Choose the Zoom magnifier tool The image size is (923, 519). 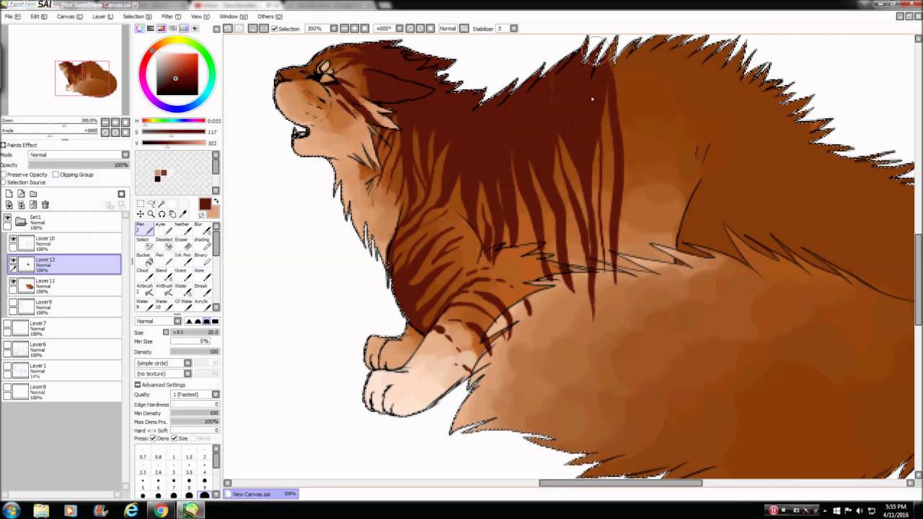[151, 214]
